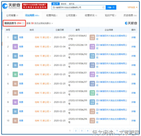Open 周贵's avatar in row 4
The height and width of the screenshot is (136, 141).
click(15, 65)
